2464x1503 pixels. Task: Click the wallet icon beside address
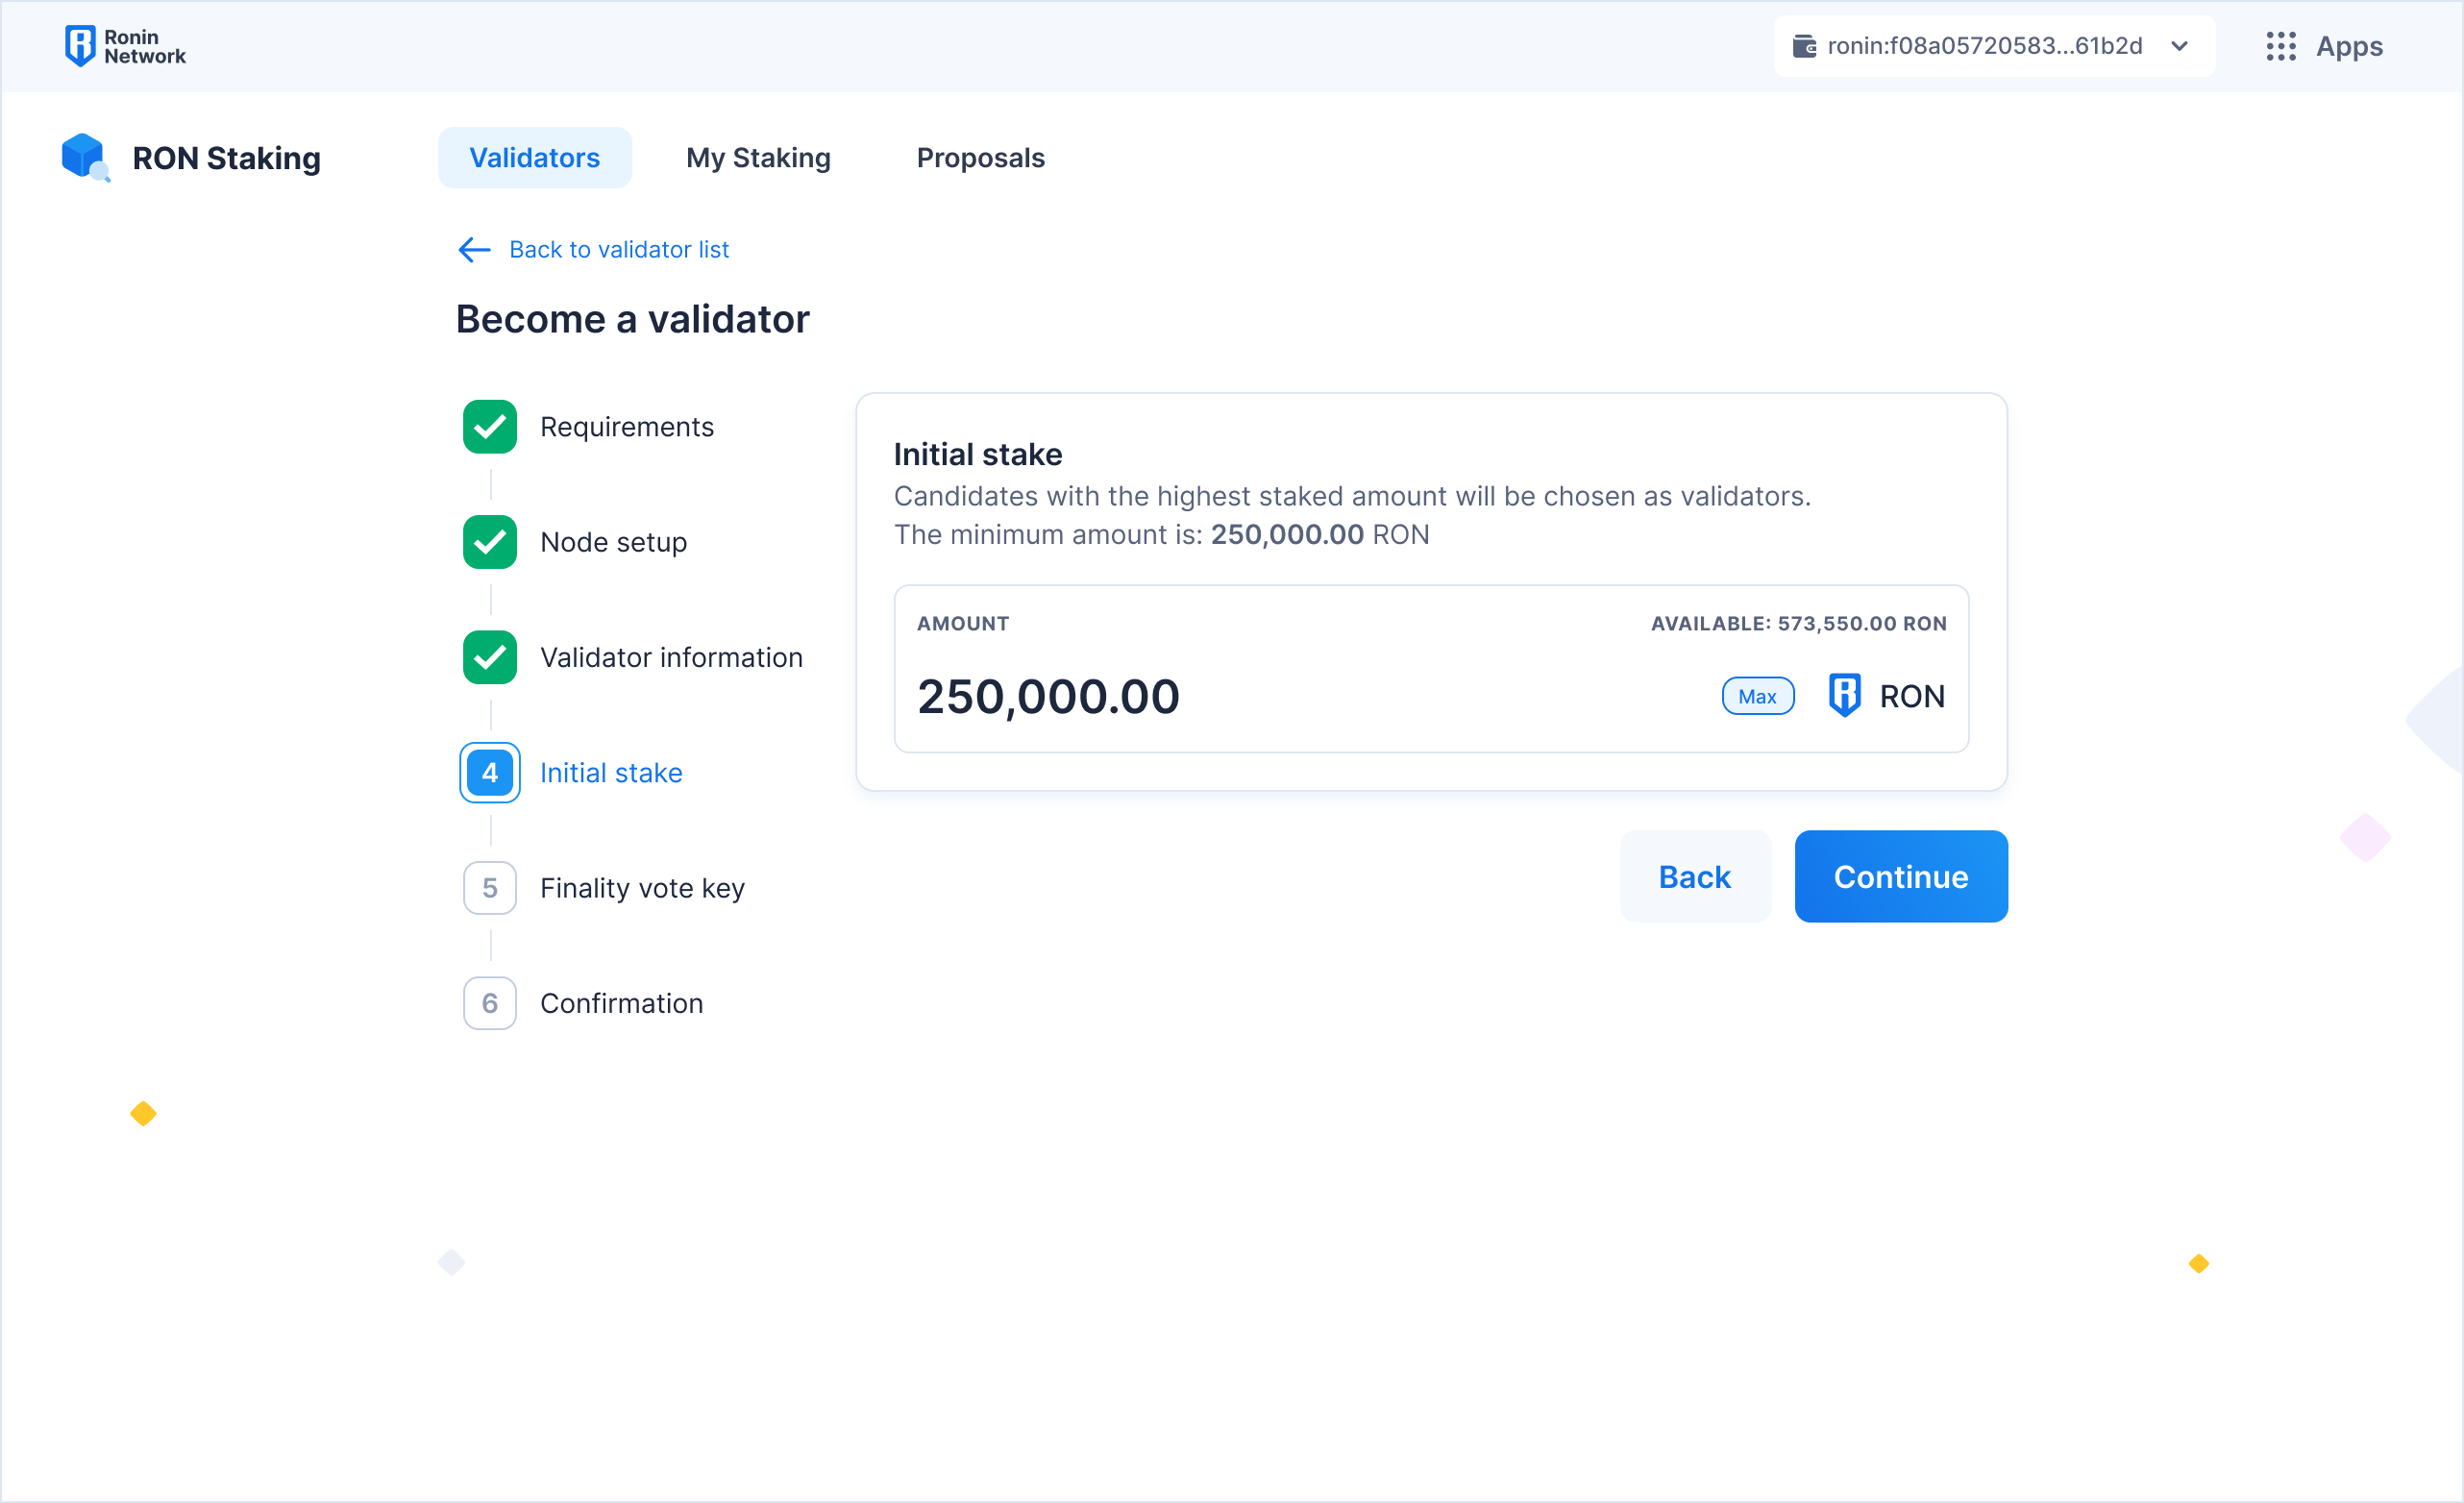[1804, 46]
